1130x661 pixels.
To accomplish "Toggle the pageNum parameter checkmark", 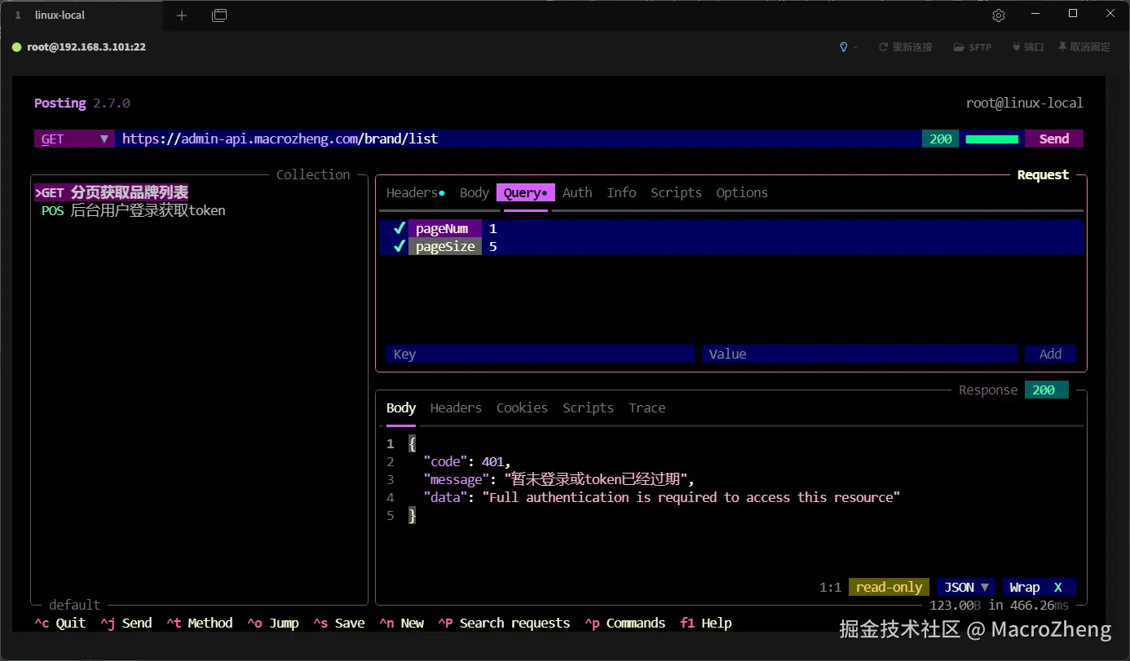I will tap(399, 228).
